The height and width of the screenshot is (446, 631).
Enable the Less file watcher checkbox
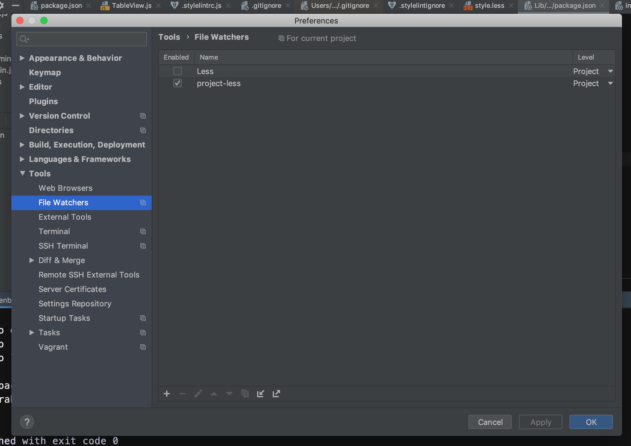tap(178, 71)
